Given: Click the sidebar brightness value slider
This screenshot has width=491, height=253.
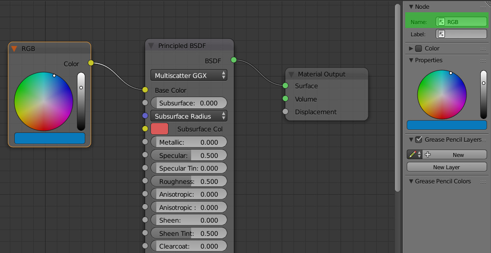Looking at the screenshot, I should coord(484,94).
